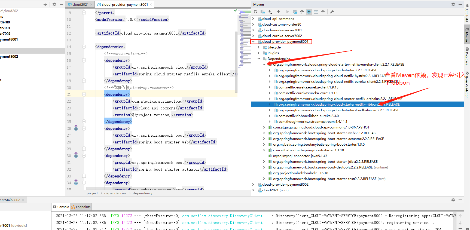Click 'dependencies' breadcrumb

coord(115,193)
